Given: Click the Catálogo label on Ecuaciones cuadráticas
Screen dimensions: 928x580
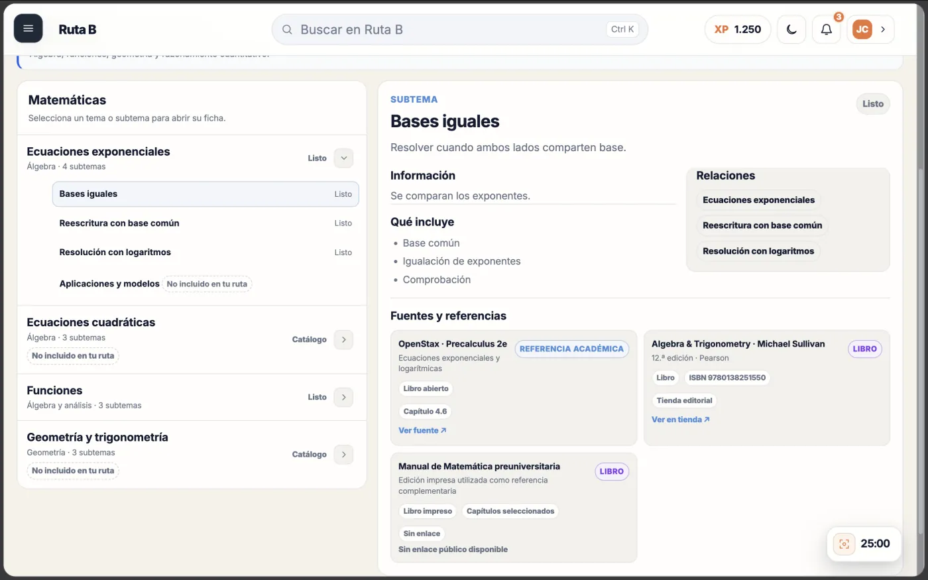Looking at the screenshot, I should pos(310,339).
